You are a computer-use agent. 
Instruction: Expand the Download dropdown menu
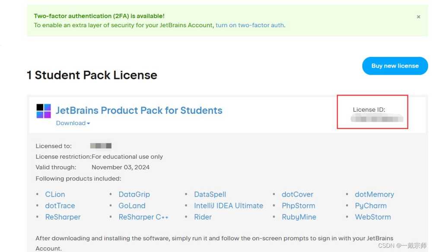point(73,123)
